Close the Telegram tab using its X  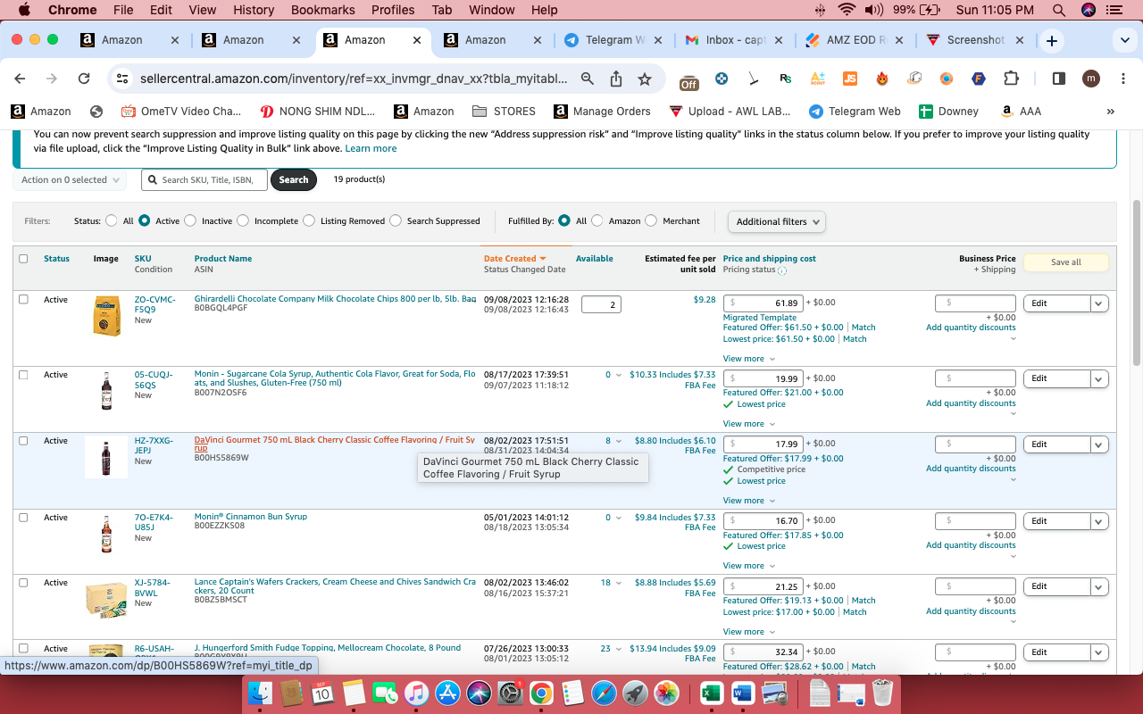658,40
